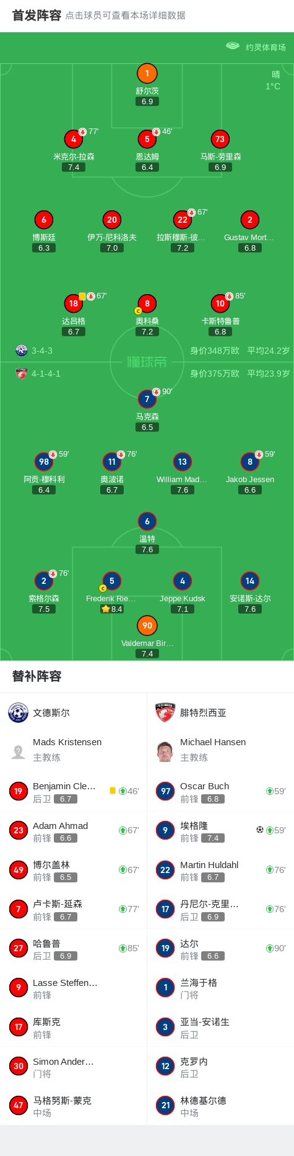Viewport: 294px width, 1156px height.
Task: Open substitute Benjamin Cle… number 19 row
Action: coord(74,791)
